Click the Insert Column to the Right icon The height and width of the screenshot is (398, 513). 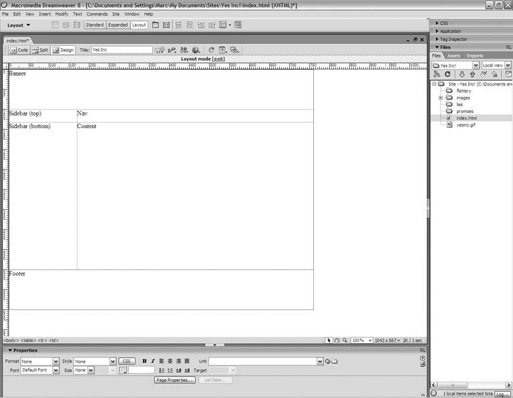pos(212,25)
